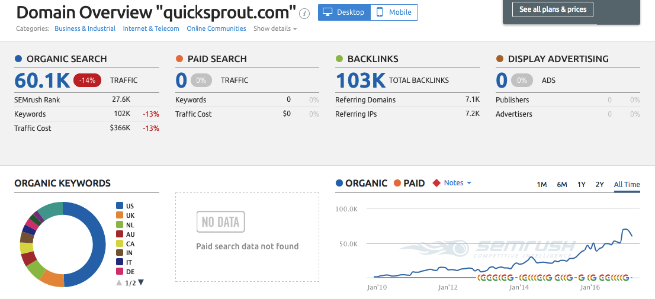Click the DISPLAY ADVERTISING section heading
This screenshot has width=655, height=299.
coord(558,59)
